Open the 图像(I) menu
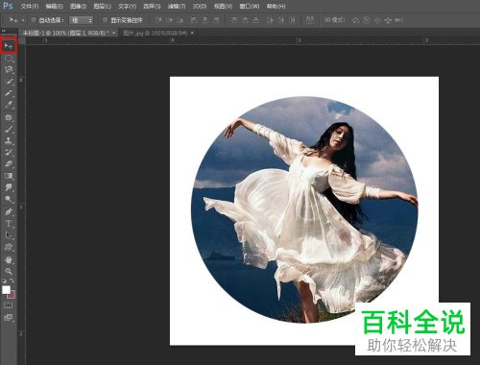The height and width of the screenshot is (365, 480). pos(78,6)
